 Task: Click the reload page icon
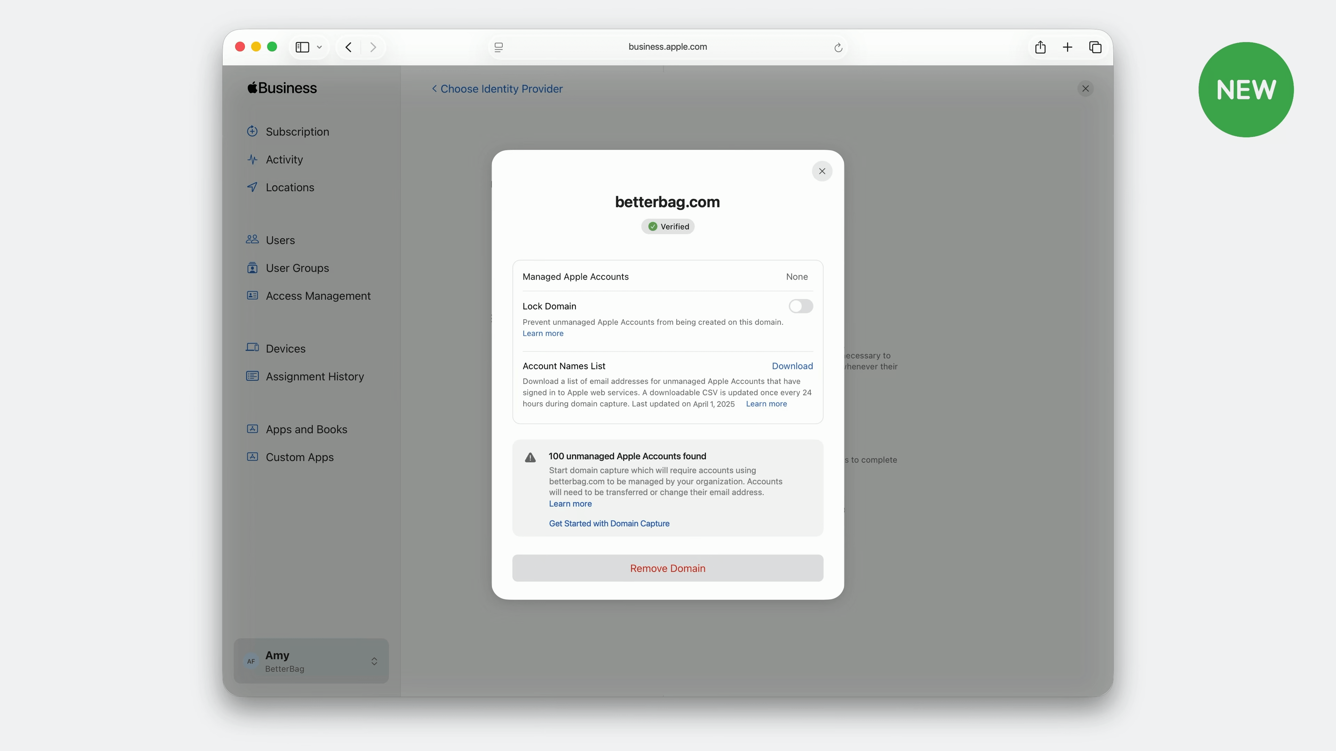point(838,48)
